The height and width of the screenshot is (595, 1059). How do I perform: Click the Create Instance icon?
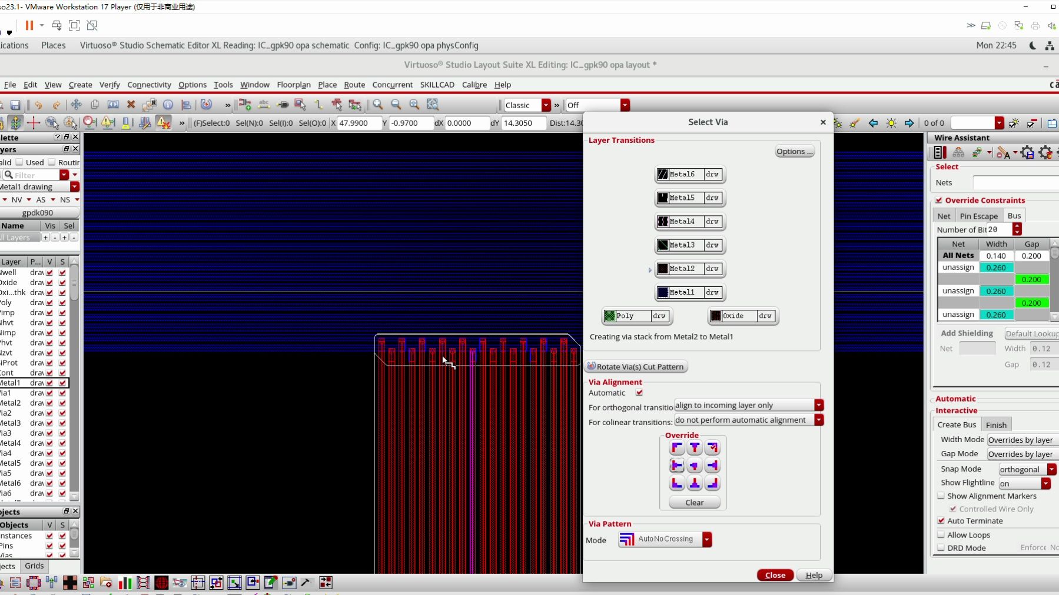[x=245, y=105]
